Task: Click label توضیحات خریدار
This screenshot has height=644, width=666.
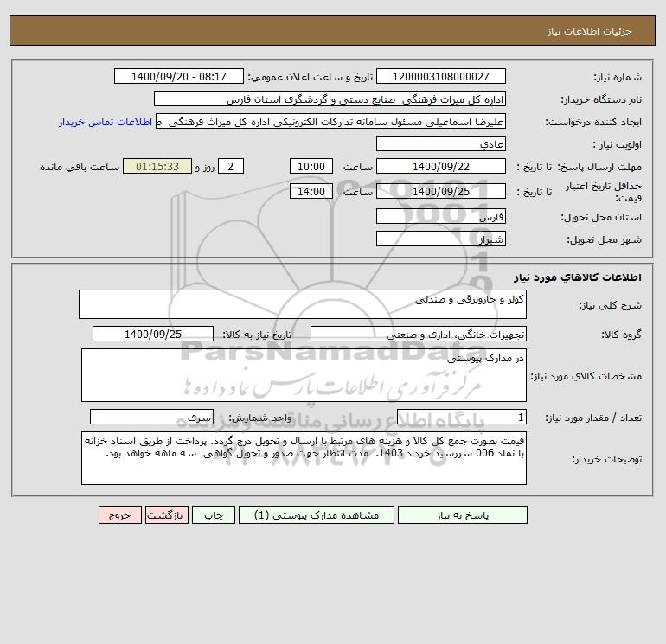Action: point(607,459)
